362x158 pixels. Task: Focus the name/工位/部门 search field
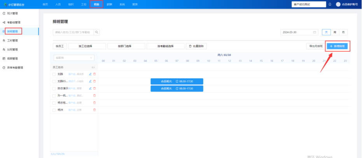73,32
